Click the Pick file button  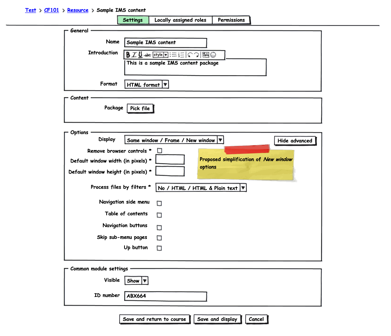tap(140, 109)
